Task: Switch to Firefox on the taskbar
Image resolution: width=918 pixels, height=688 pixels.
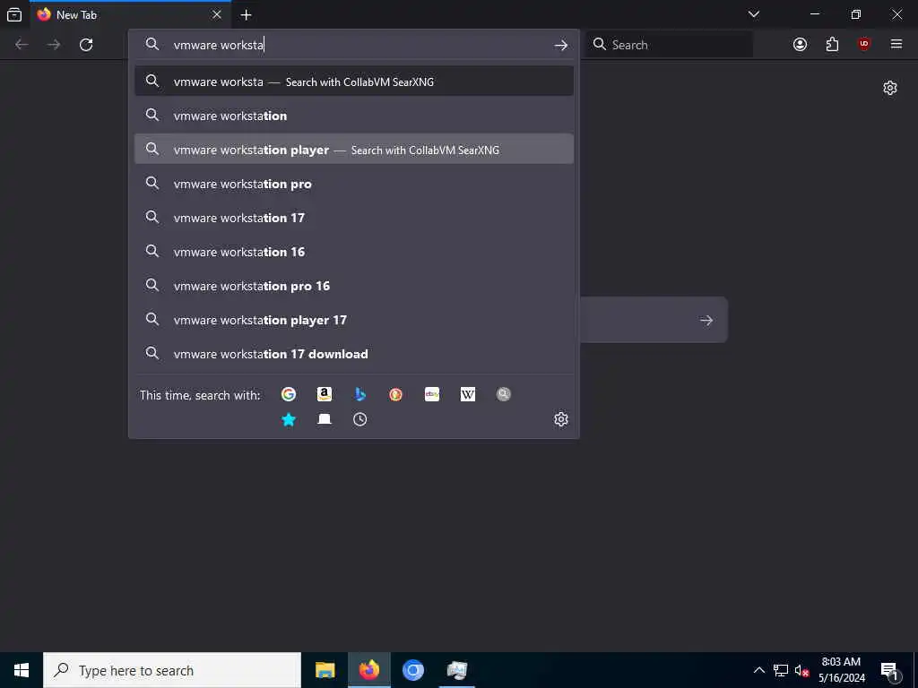Action: pos(368,670)
